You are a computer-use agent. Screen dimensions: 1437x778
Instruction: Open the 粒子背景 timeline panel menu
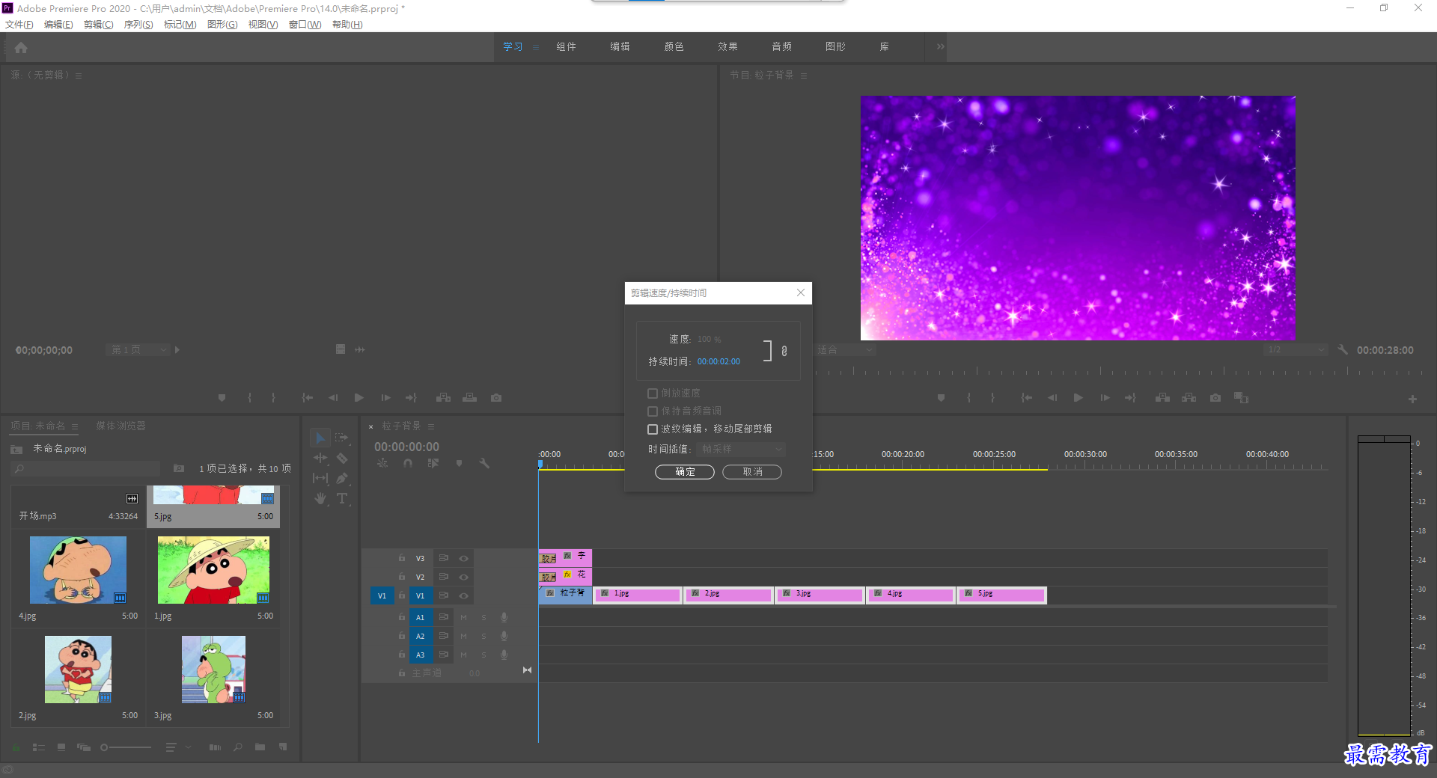coord(431,426)
